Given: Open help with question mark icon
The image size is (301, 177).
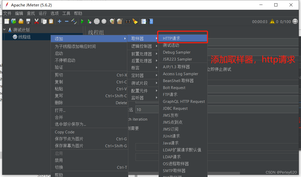Looking at the screenshot, I should click(x=151, y=21).
